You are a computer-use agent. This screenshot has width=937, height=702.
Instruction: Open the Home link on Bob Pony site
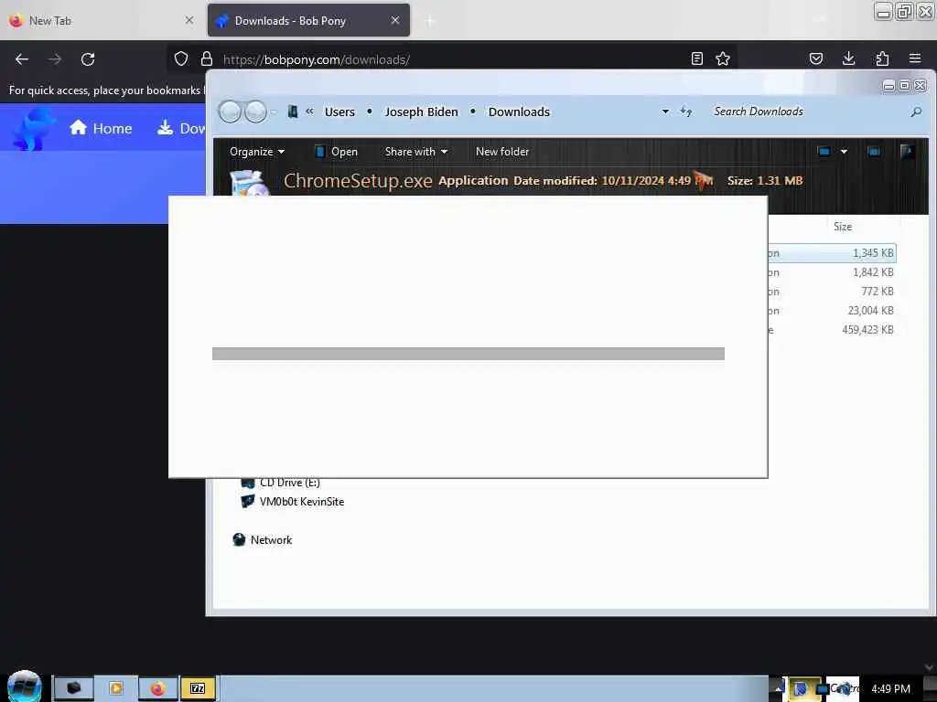(x=101, y=128)
